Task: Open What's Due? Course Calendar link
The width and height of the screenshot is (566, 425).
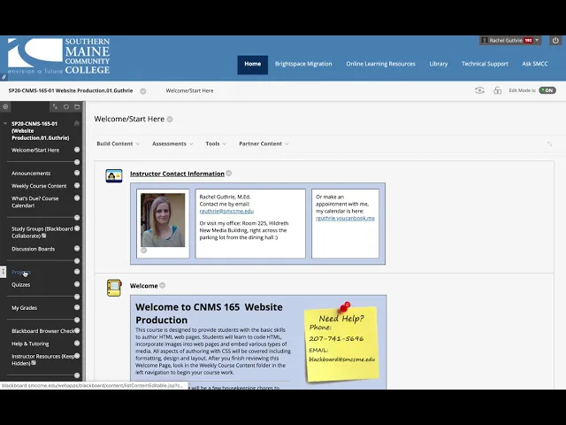Action: click(x=34, y=202)
